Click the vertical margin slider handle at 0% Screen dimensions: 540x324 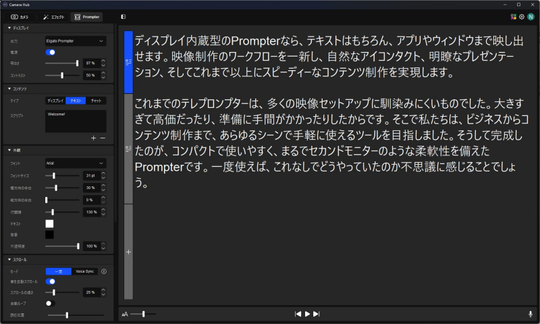point(47,200)
